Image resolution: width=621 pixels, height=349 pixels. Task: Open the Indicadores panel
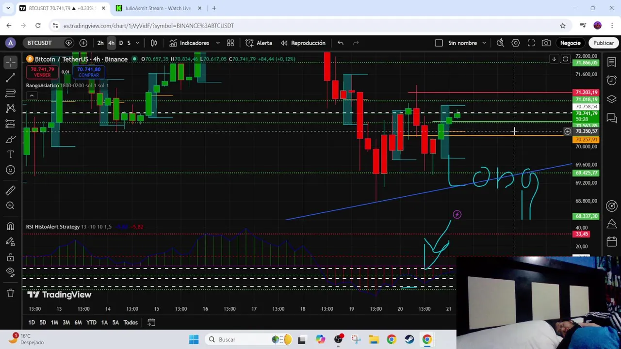coord(189,43)
